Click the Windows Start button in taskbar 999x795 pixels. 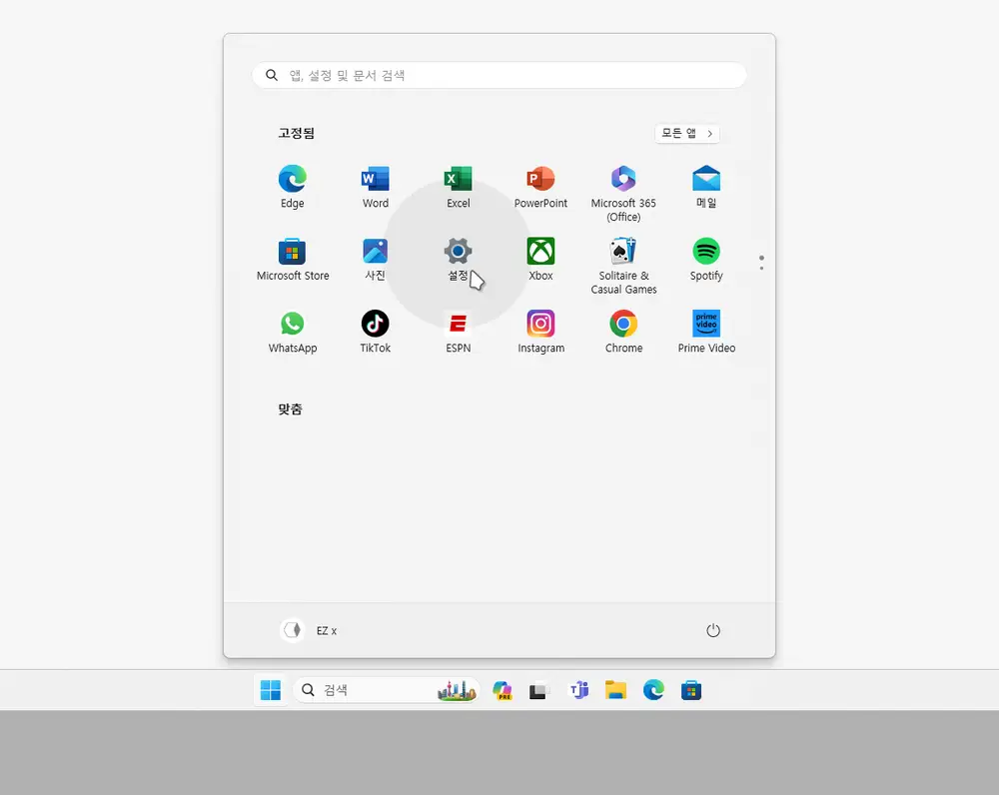[271, 690]
